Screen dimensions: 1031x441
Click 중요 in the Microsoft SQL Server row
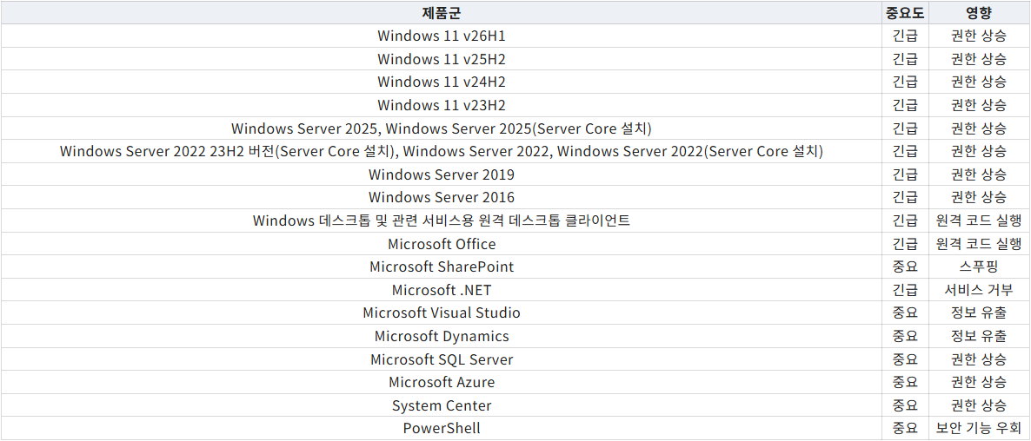[905, 359]
